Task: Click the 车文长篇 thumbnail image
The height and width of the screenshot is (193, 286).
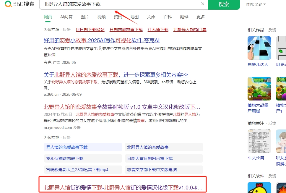Action: tap(259, 141)
